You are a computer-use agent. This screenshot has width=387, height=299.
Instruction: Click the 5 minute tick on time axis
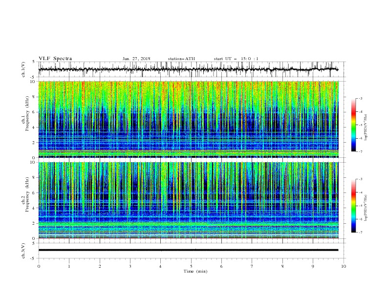coord(191,266)
